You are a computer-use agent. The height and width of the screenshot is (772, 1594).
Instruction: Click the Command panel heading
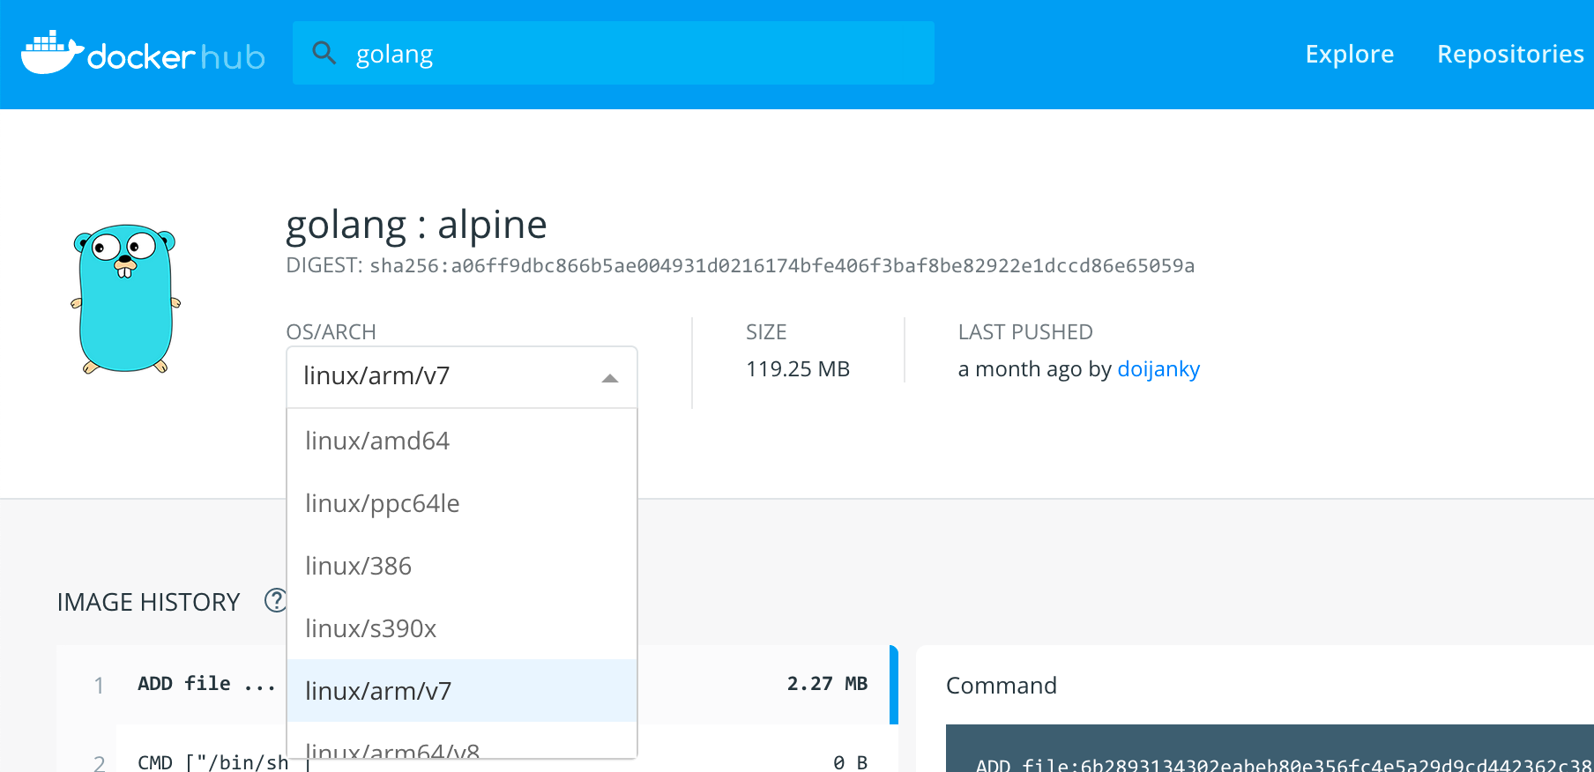[x=1001, y=685]
